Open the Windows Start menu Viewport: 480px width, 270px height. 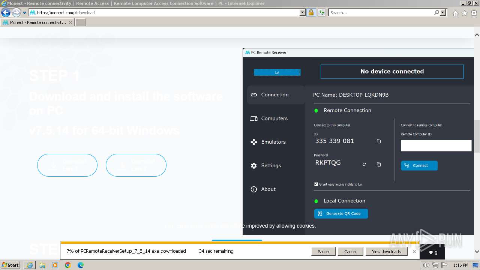[x=10, y=265]
